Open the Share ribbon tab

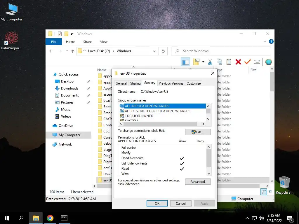(87, 42)
